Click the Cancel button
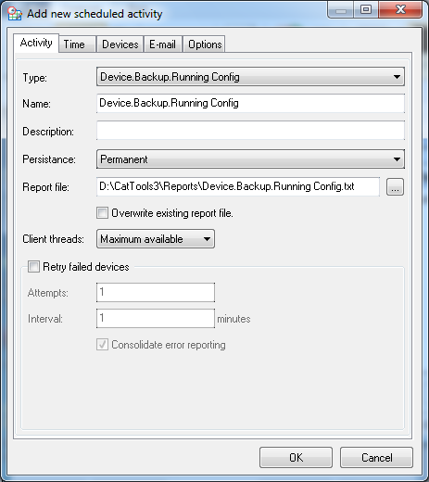Viewport: 429px width, 482px height. [x=376, y=458]
